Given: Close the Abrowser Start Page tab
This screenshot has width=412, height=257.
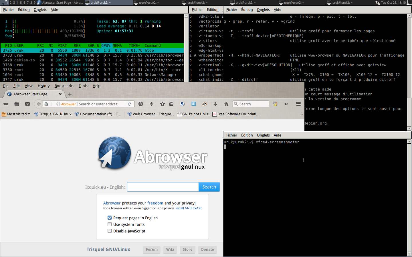Looking at the screenshot, I should (x=60, y=94).
